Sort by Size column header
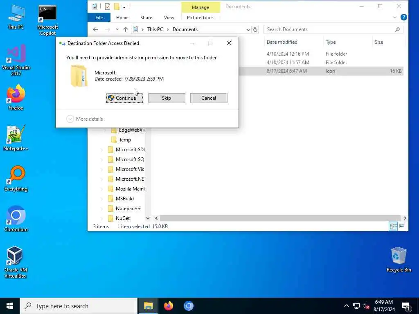Image resolution: width=419 pixels, height=314 pixels. 388,42
